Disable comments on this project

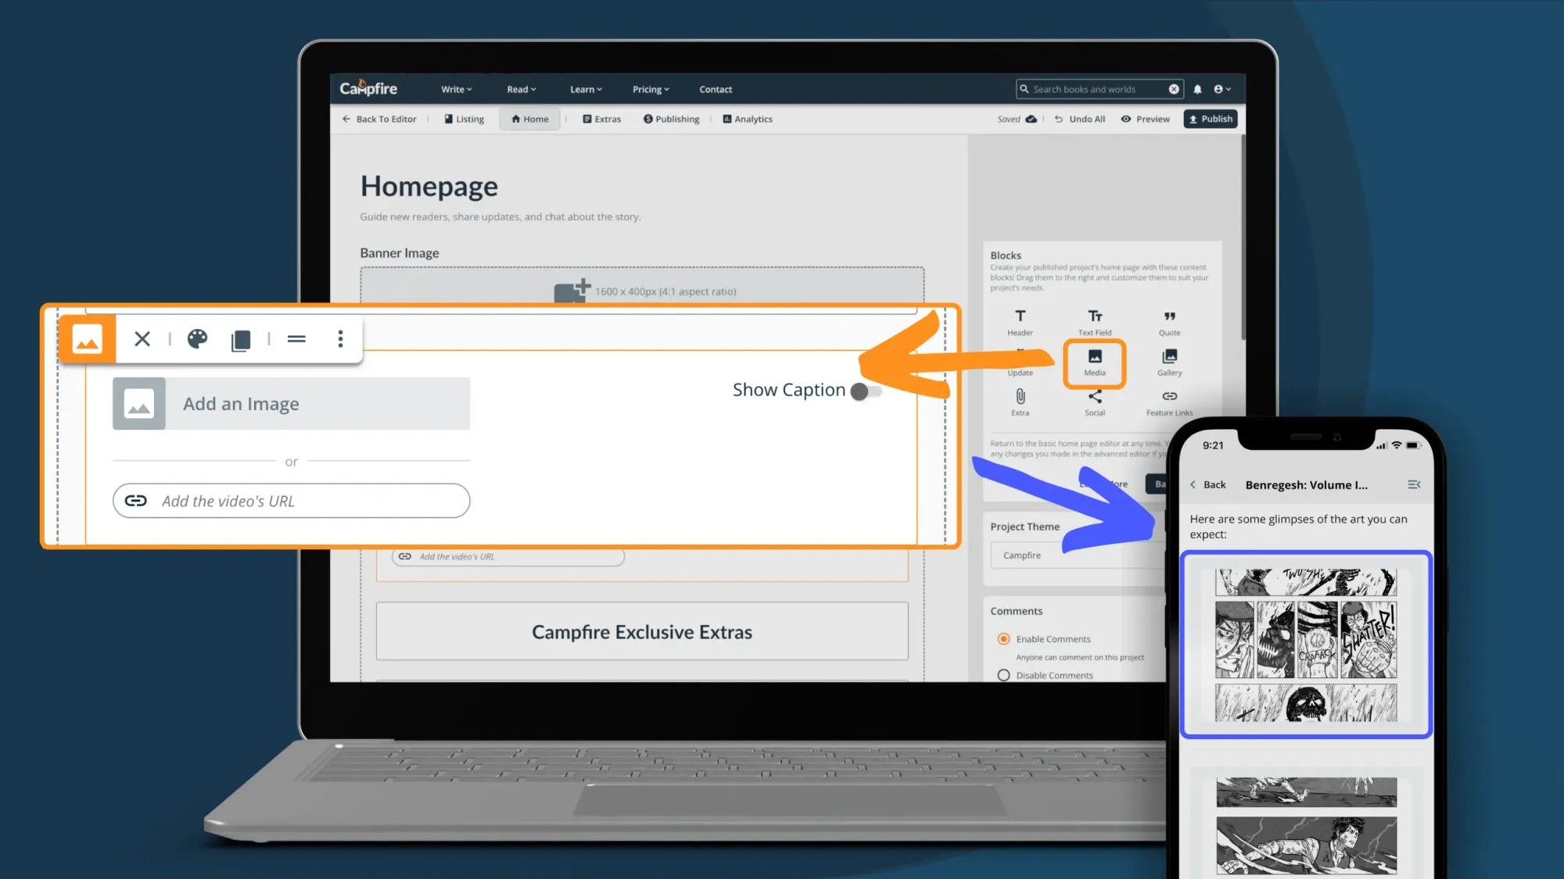click(1003, 675)
